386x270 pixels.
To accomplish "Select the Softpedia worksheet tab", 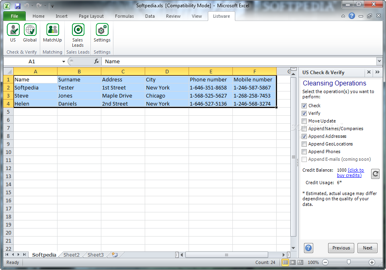I will [x=44, y=255].
